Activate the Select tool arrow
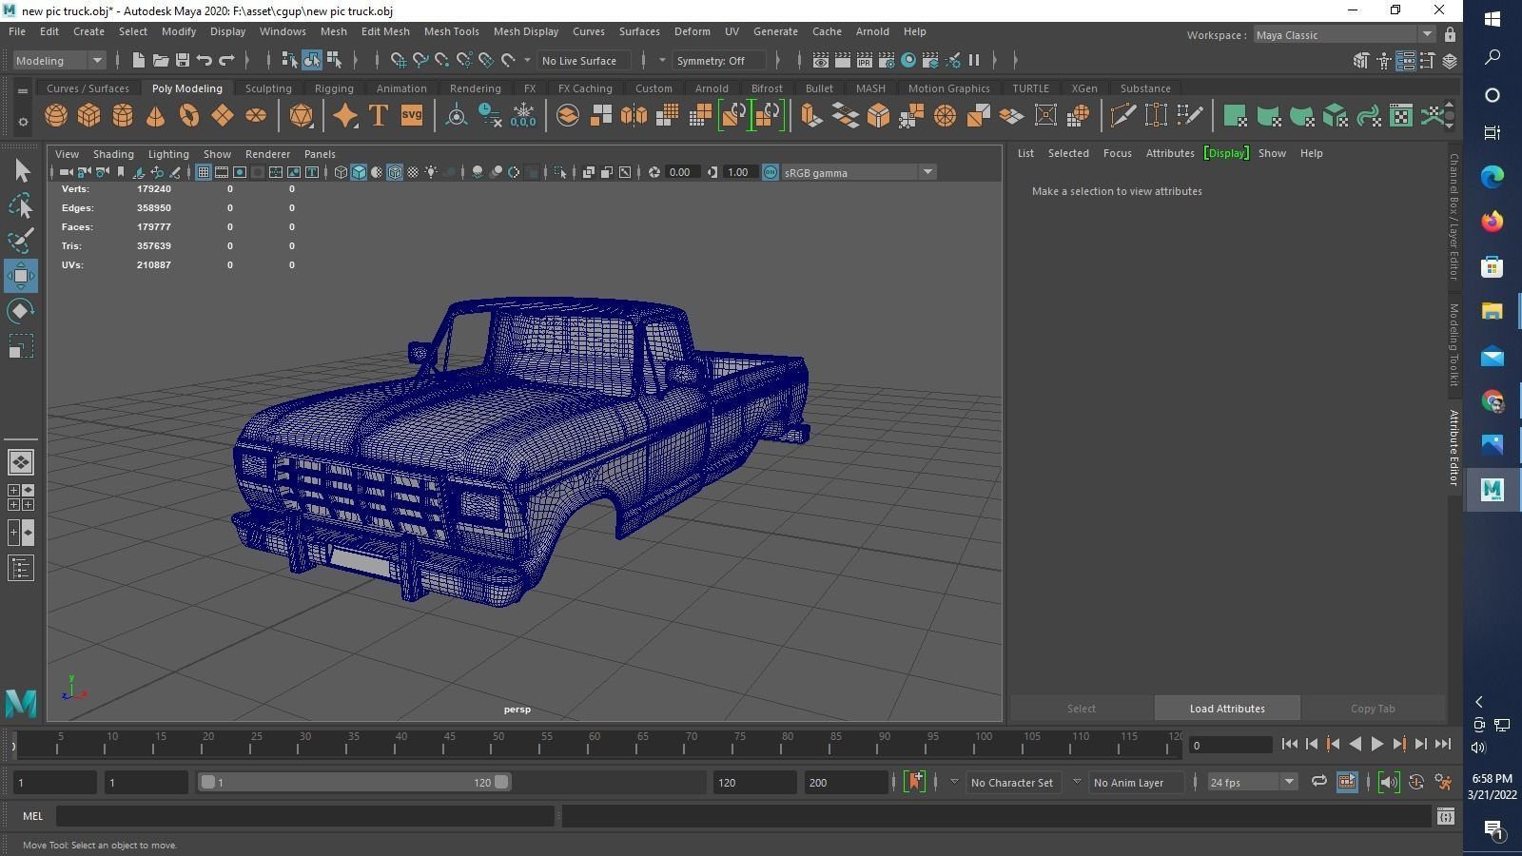Image resolution: width=1522 pixels, height=856 pixels. coord(21,171)
